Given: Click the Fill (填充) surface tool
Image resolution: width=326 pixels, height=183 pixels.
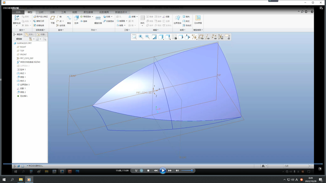Looking at the screenshot, I should tap(186, 17).
